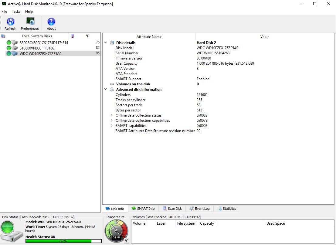Click the thermometer icon in disk list header
This screenshot has height=245, width=336.
point(73,36)
